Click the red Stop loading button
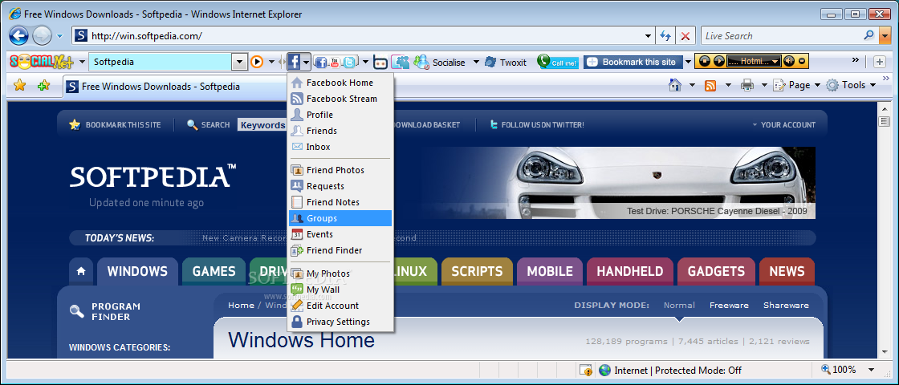The image size is (899, 385). pos(685,35)
